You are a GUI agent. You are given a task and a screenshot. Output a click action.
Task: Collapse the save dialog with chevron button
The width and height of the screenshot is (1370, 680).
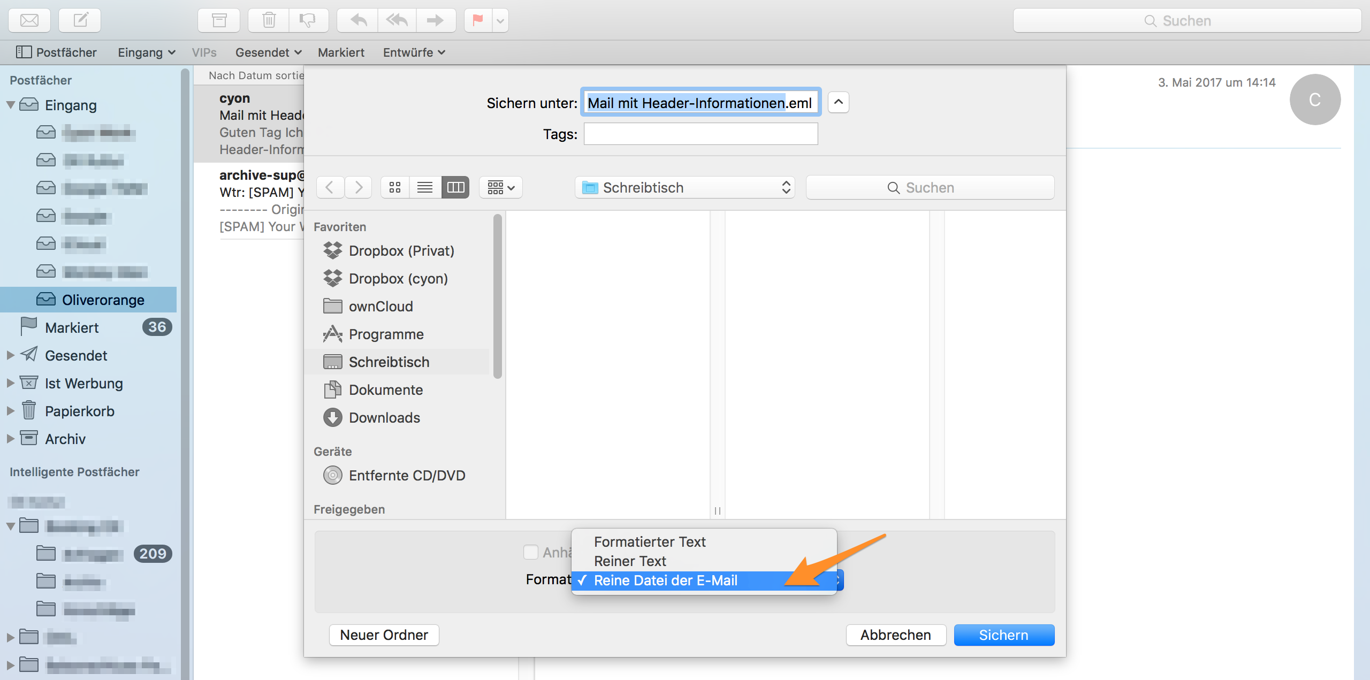click(838, 102)
